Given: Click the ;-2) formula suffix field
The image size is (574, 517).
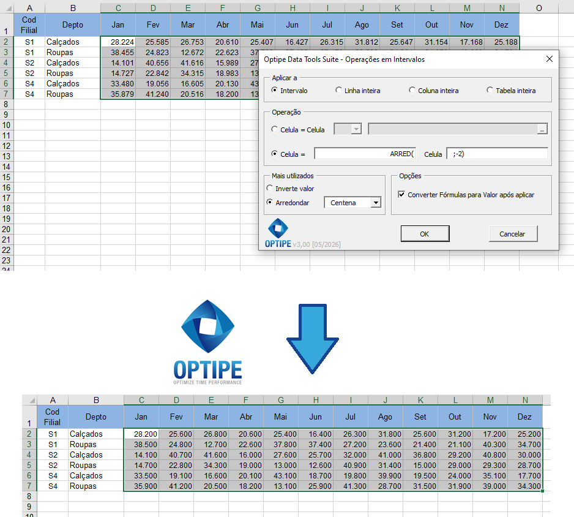Looking at the screenshot, I should click(x=498, y=154).
